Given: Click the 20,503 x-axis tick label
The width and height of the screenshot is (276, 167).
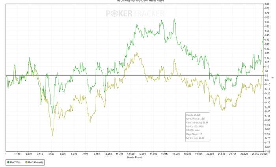Looking at the screenshot, I should tap(210, 154).
